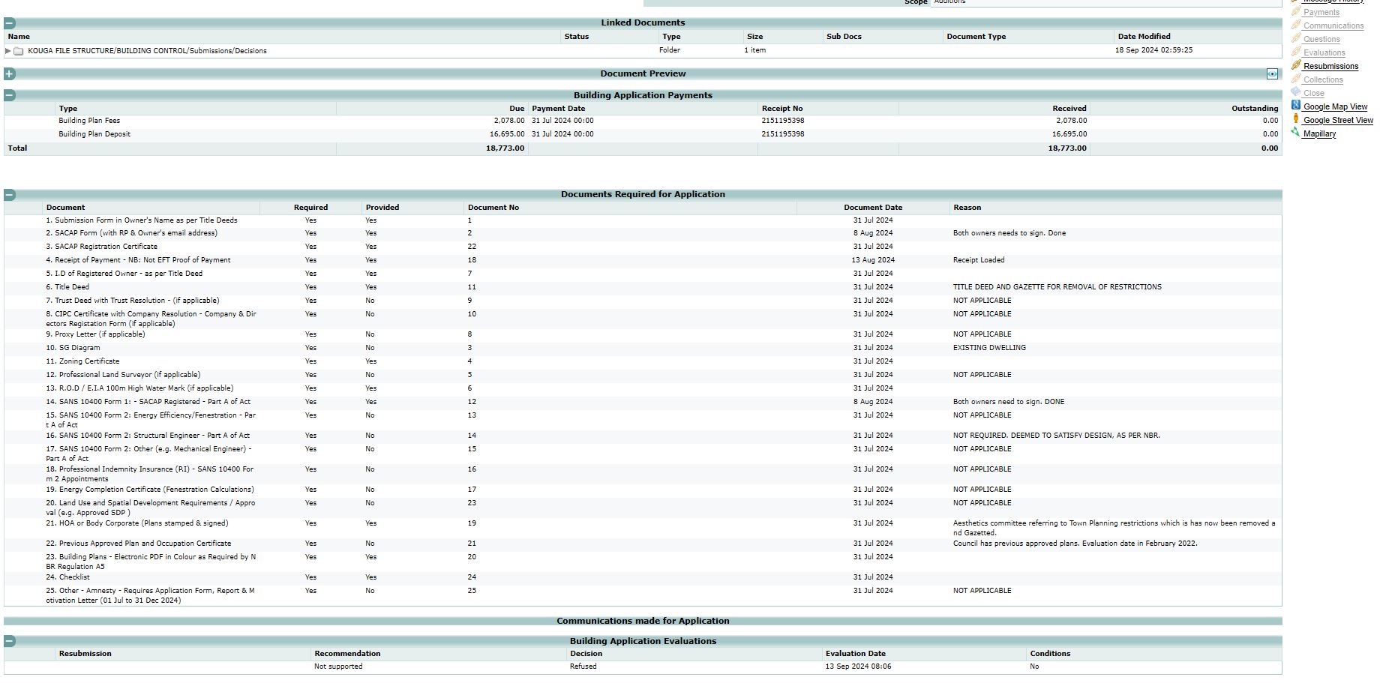
Task: Open Google Map View link
Action: coord(1335,106)
